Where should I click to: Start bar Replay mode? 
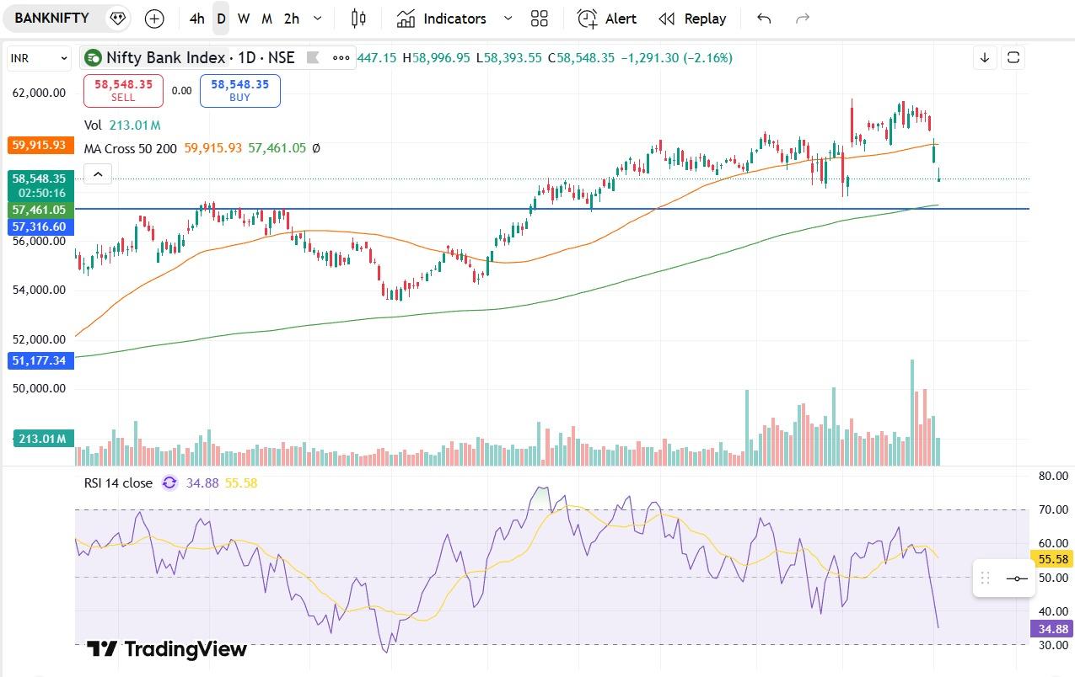click(692, 18)
